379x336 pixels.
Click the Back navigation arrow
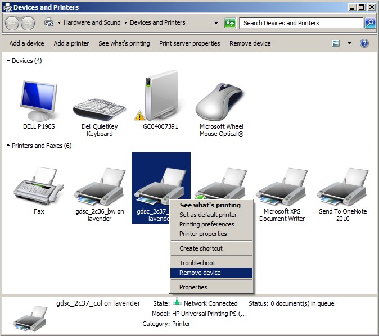(12, 23)
